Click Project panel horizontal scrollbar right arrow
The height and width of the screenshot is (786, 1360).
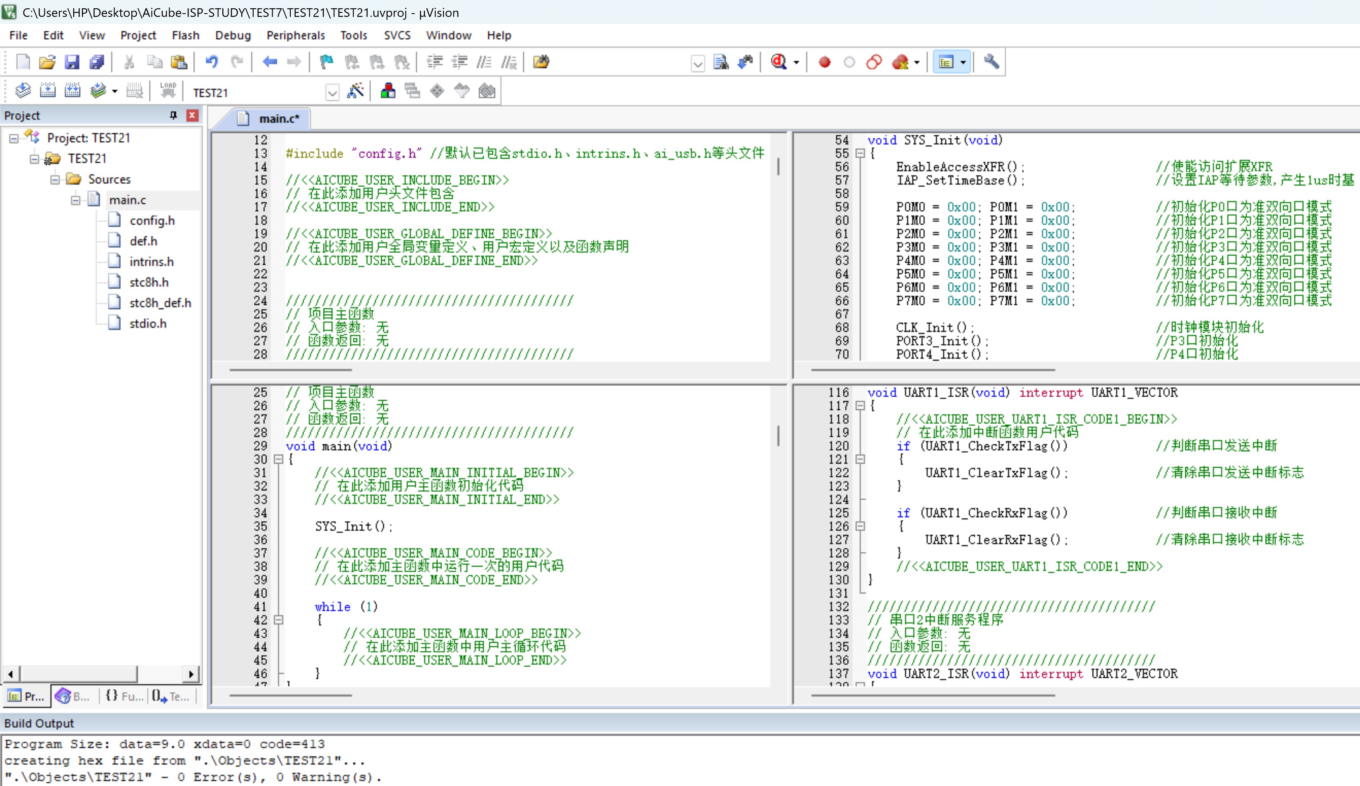tap(191, 674)
